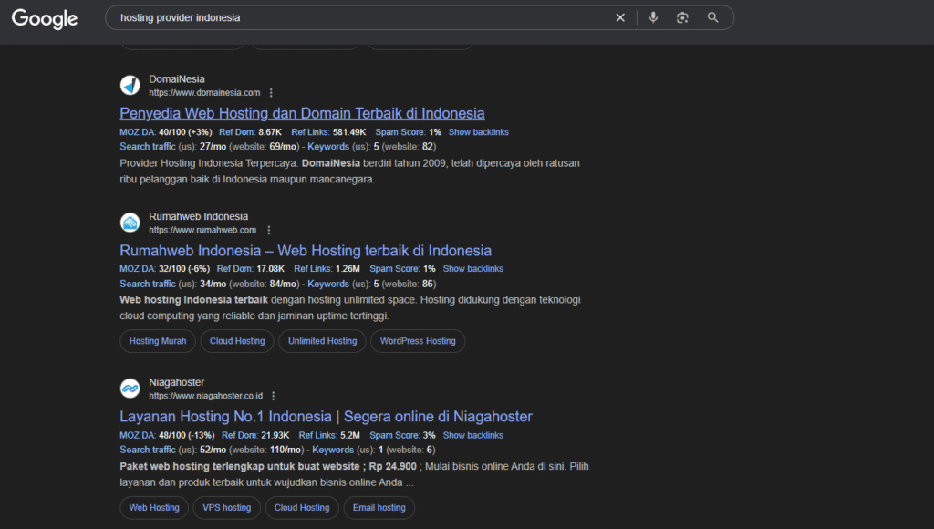The width and height of the screenshot is (934, 529).
Task: Open the more options menu for rumahweb.com
Action: tap(269, 230)
